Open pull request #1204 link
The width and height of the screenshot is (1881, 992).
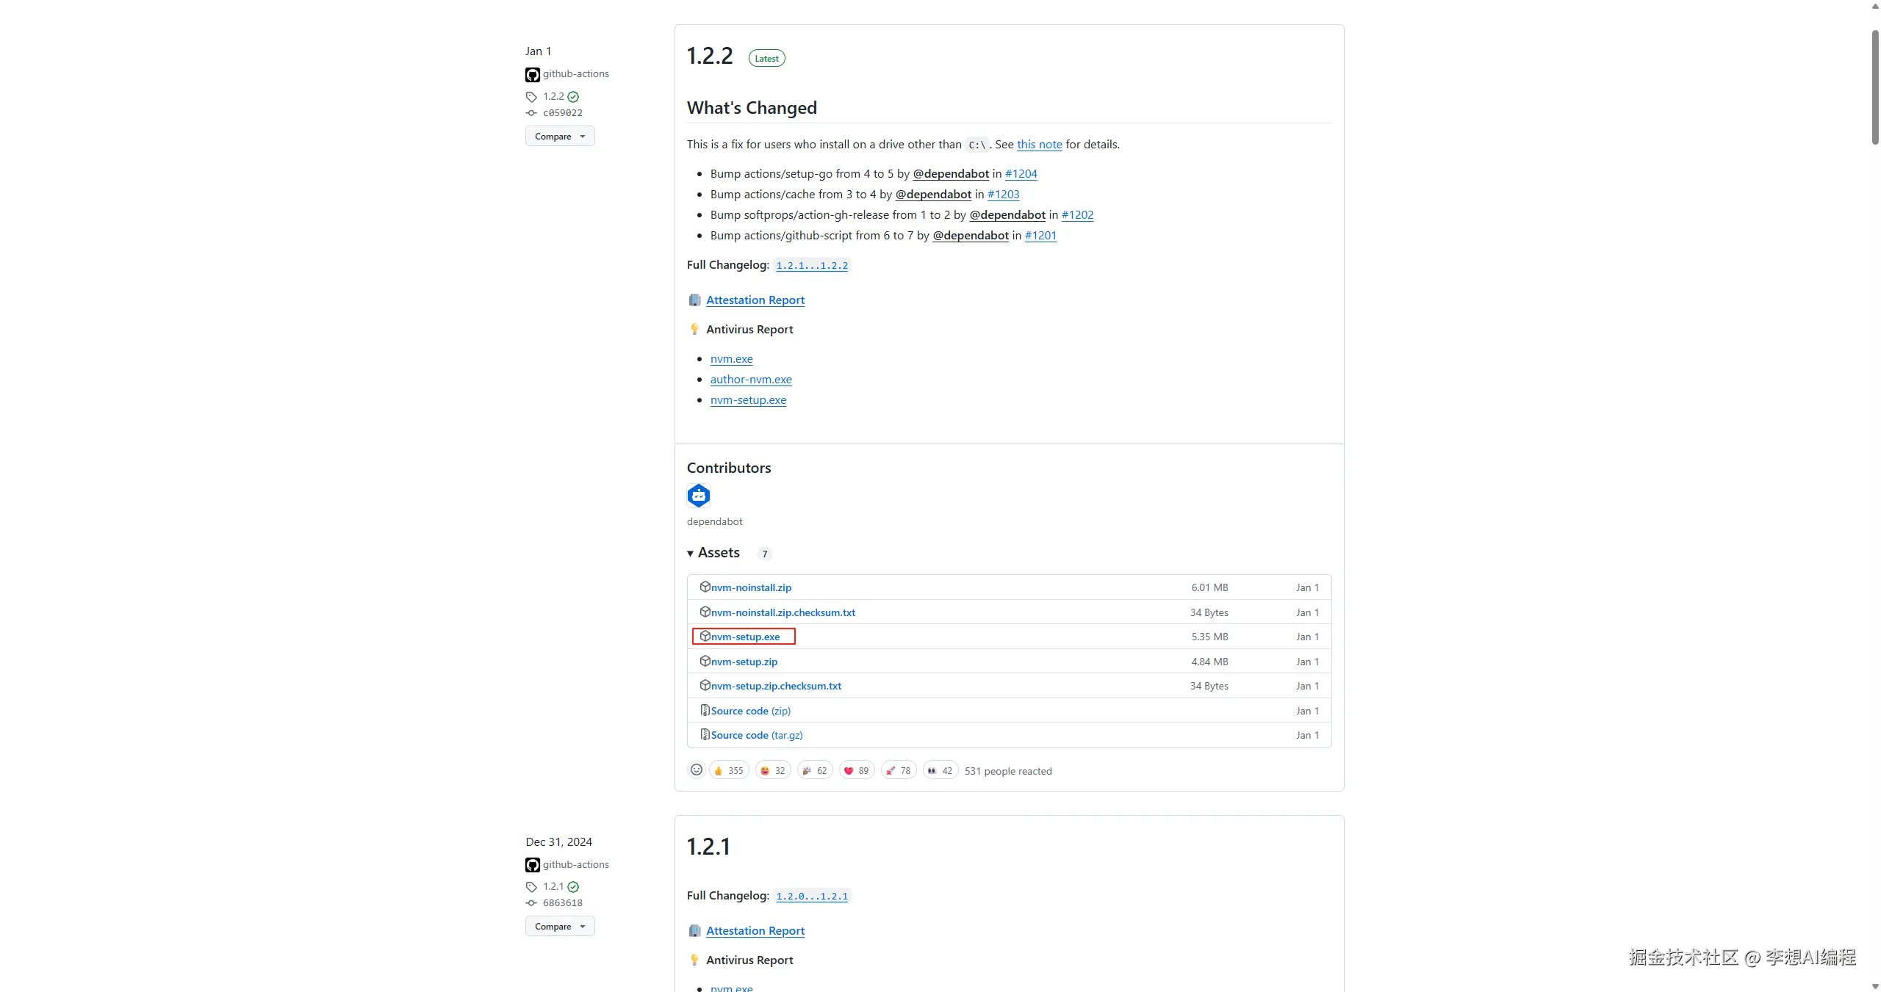[x=1021, y=173]
